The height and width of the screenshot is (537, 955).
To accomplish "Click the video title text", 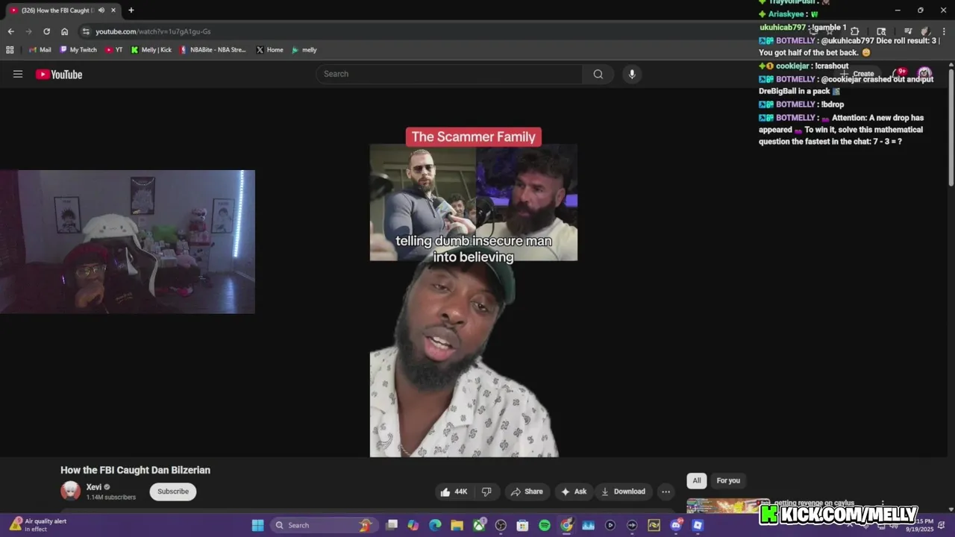I will [135, 470].
